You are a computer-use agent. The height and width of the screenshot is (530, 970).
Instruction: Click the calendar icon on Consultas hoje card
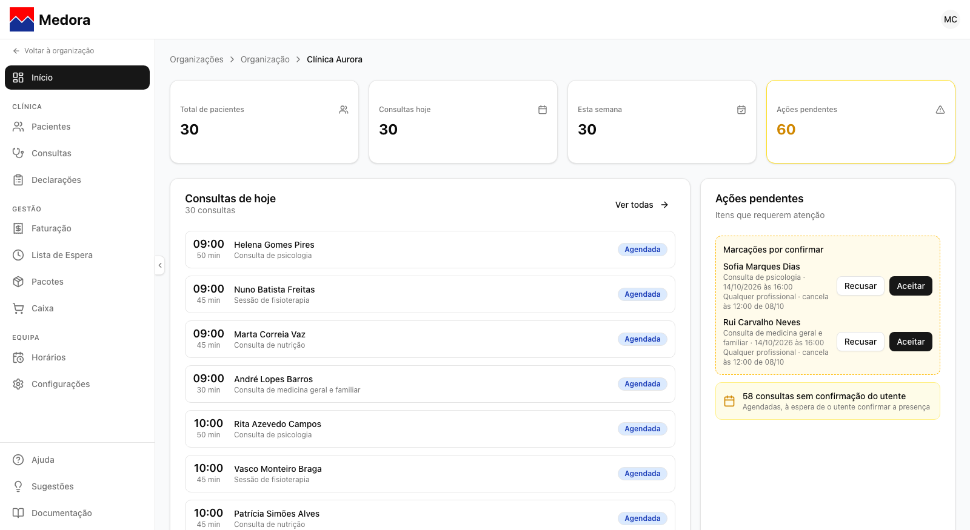coord(543,110)
